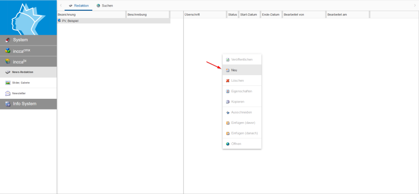Click the Veröffentlichen icon in context menu
419x194 pixels.
pyautogui.click(x=227, y=60)
